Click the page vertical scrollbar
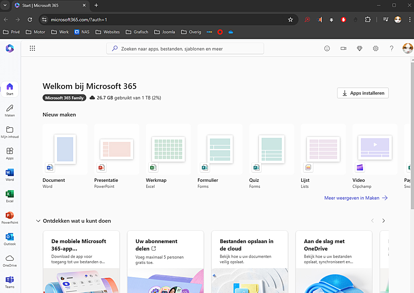This screenshot has height=293, width=414. coord(412,130)
